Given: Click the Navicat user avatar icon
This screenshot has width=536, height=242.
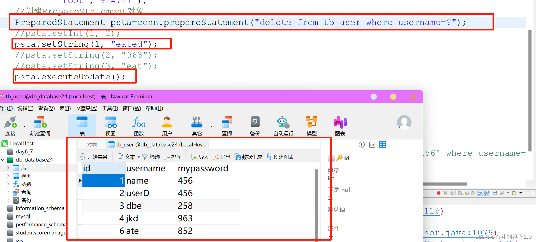Looking at the screenshot, I should click(x=404, y=122).
